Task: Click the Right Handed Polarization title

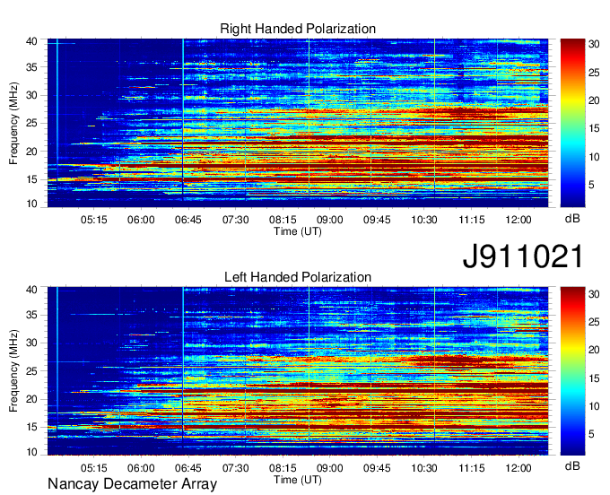Action: [298, 29]
